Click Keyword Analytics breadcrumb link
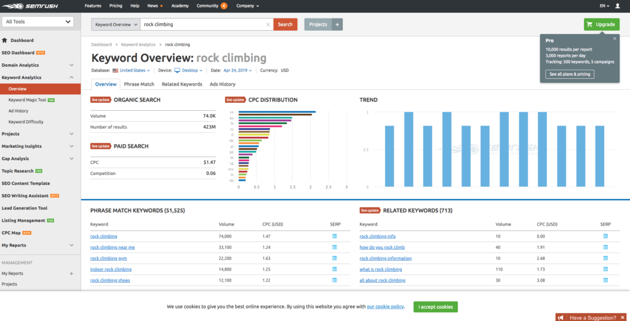The width and height of the screenshot is (630, 321). pyautogui.click(x=138, y=44)
